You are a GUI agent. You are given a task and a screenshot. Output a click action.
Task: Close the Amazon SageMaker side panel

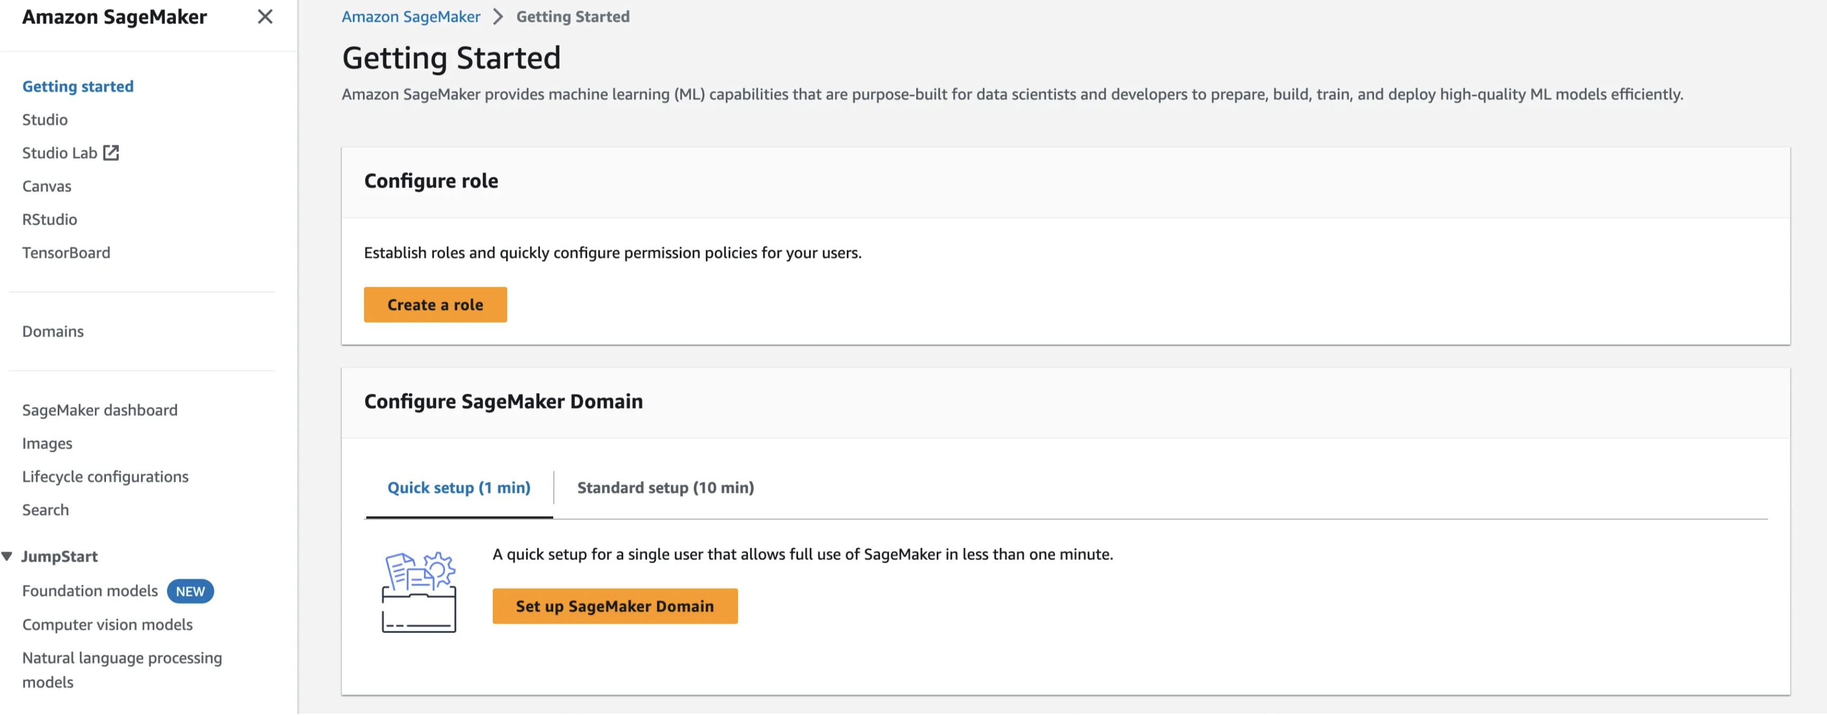[x=264, y=16]
